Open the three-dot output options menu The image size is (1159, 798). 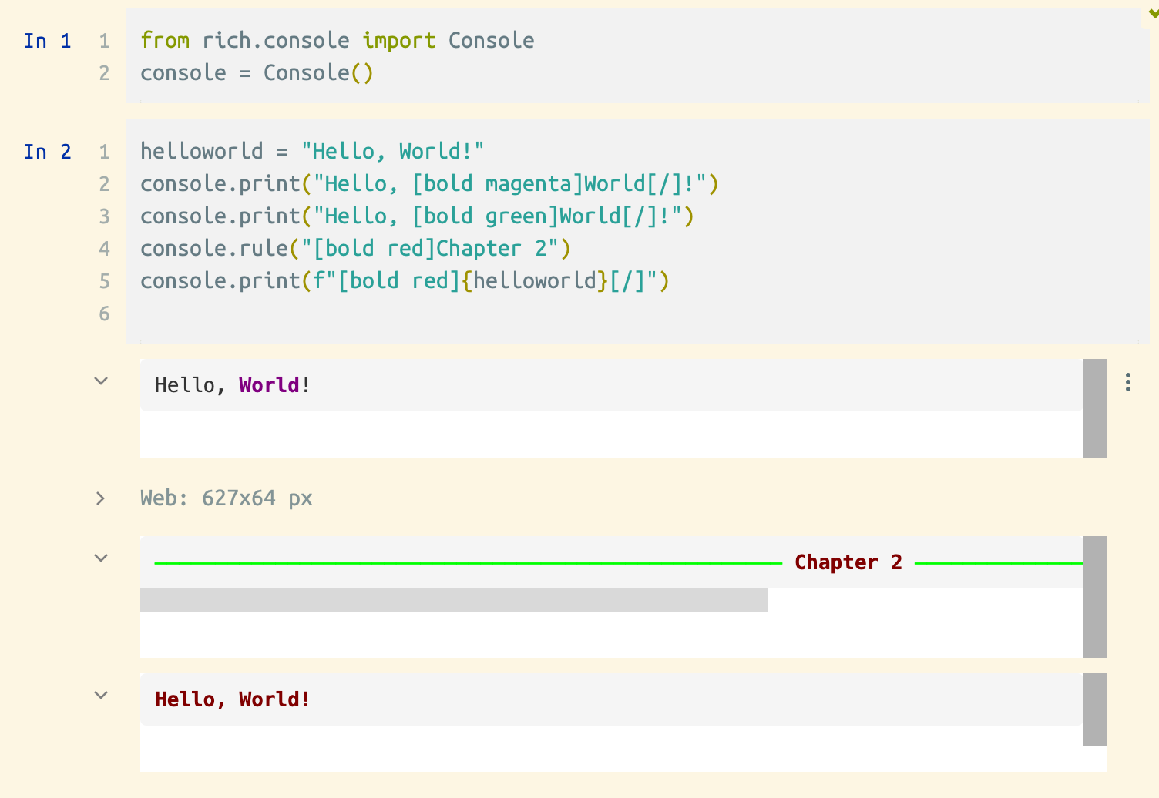[1127, 382]
